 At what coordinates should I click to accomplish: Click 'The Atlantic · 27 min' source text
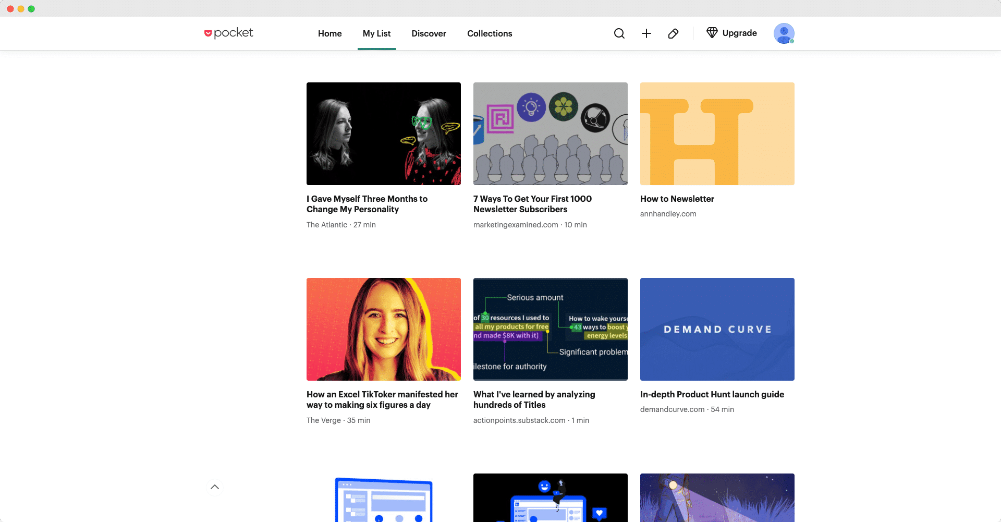[341, 225]
